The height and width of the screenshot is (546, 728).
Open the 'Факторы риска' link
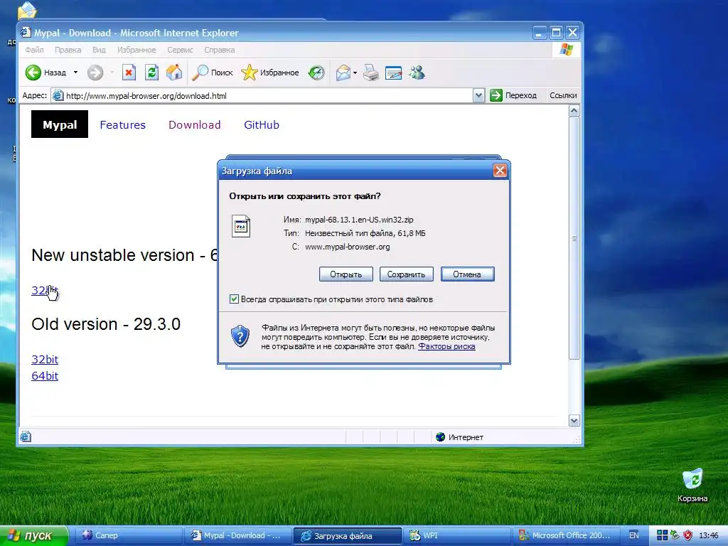(x=446, y=346)
